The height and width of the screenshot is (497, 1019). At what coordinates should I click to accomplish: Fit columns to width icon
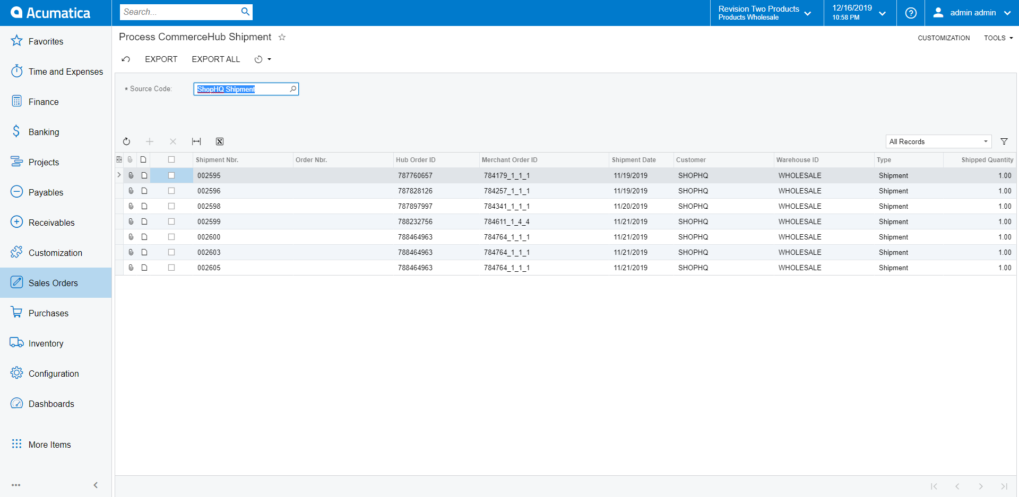[x=196, y=141]
